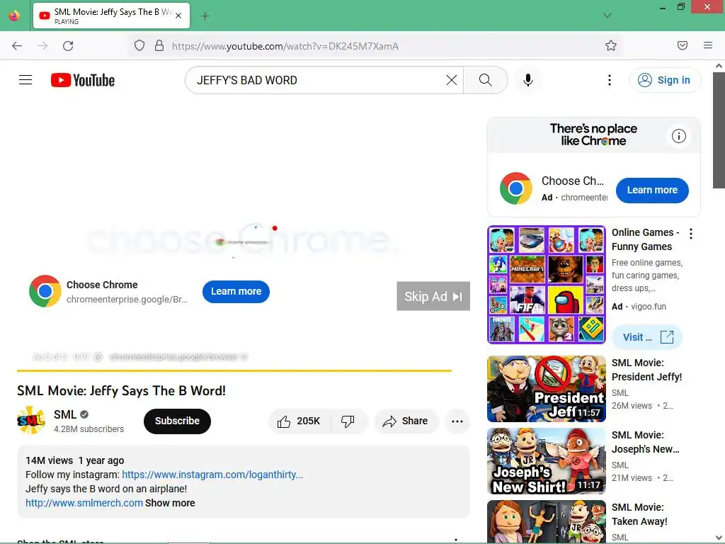Click the 14M views 1 year ago text
Viewport: 725px width, 544px height.
pyautogui.click(x=75, y=460)
